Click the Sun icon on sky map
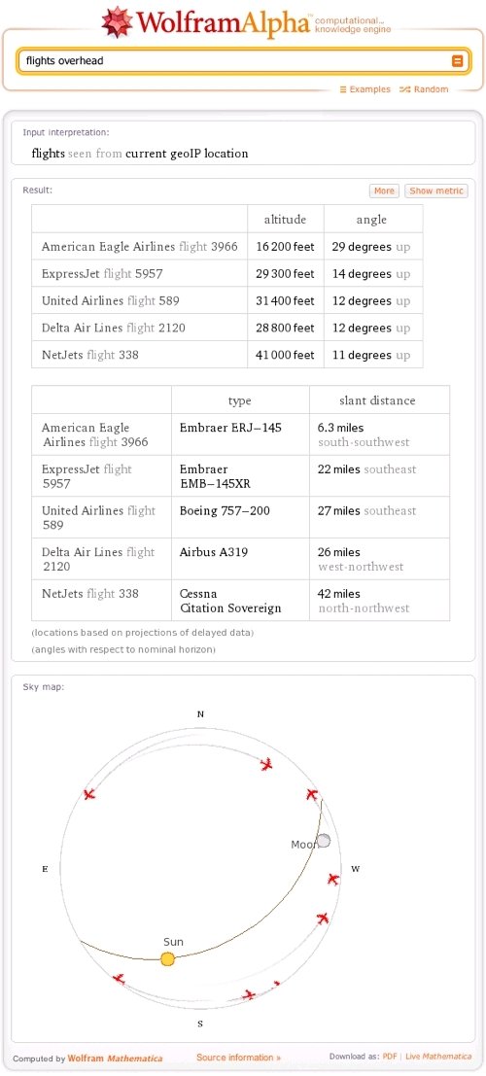 [x=167, y=958]
